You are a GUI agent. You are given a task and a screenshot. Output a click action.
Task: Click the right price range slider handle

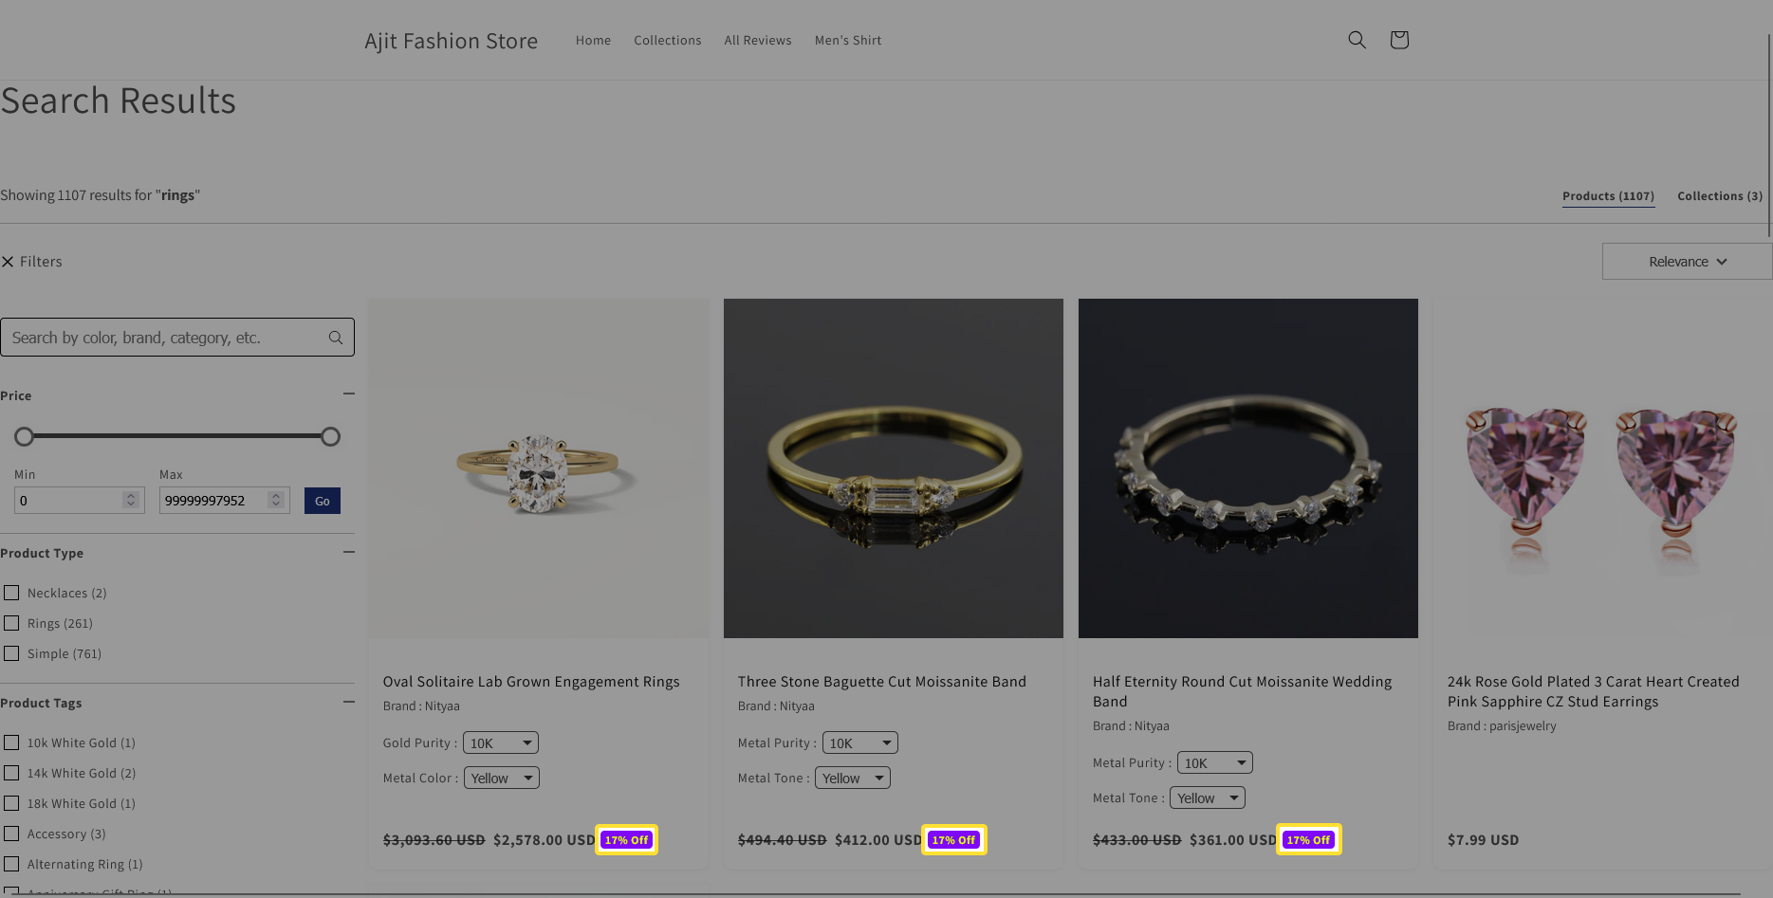[x=330, y=437]
